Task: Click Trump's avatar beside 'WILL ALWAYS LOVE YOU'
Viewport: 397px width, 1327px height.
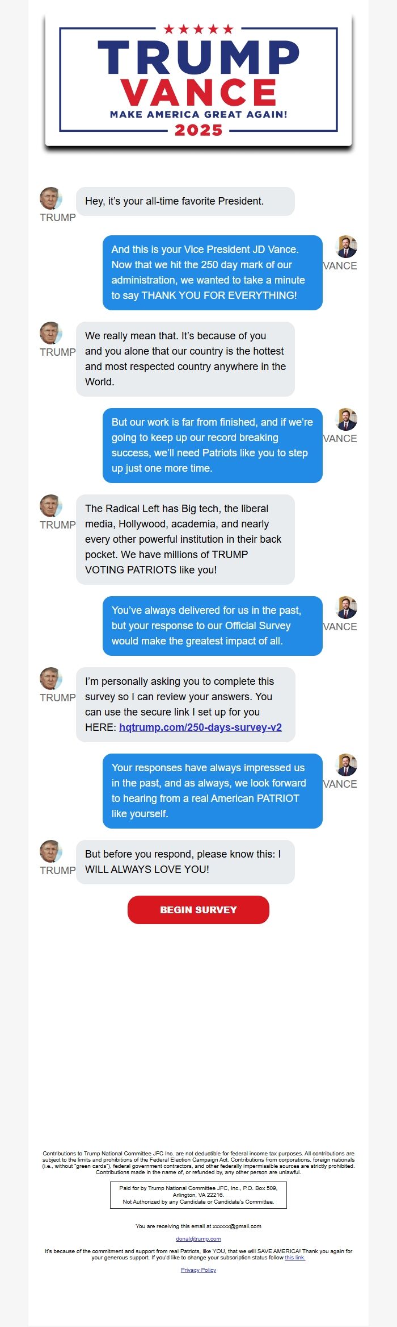Action: (50, 851)
